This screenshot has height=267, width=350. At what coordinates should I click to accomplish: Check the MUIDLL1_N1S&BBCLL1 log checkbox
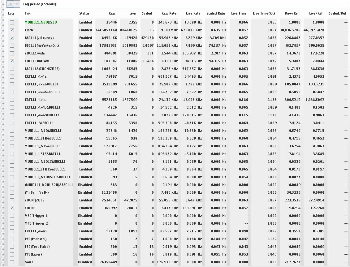(x=12, y=146)
